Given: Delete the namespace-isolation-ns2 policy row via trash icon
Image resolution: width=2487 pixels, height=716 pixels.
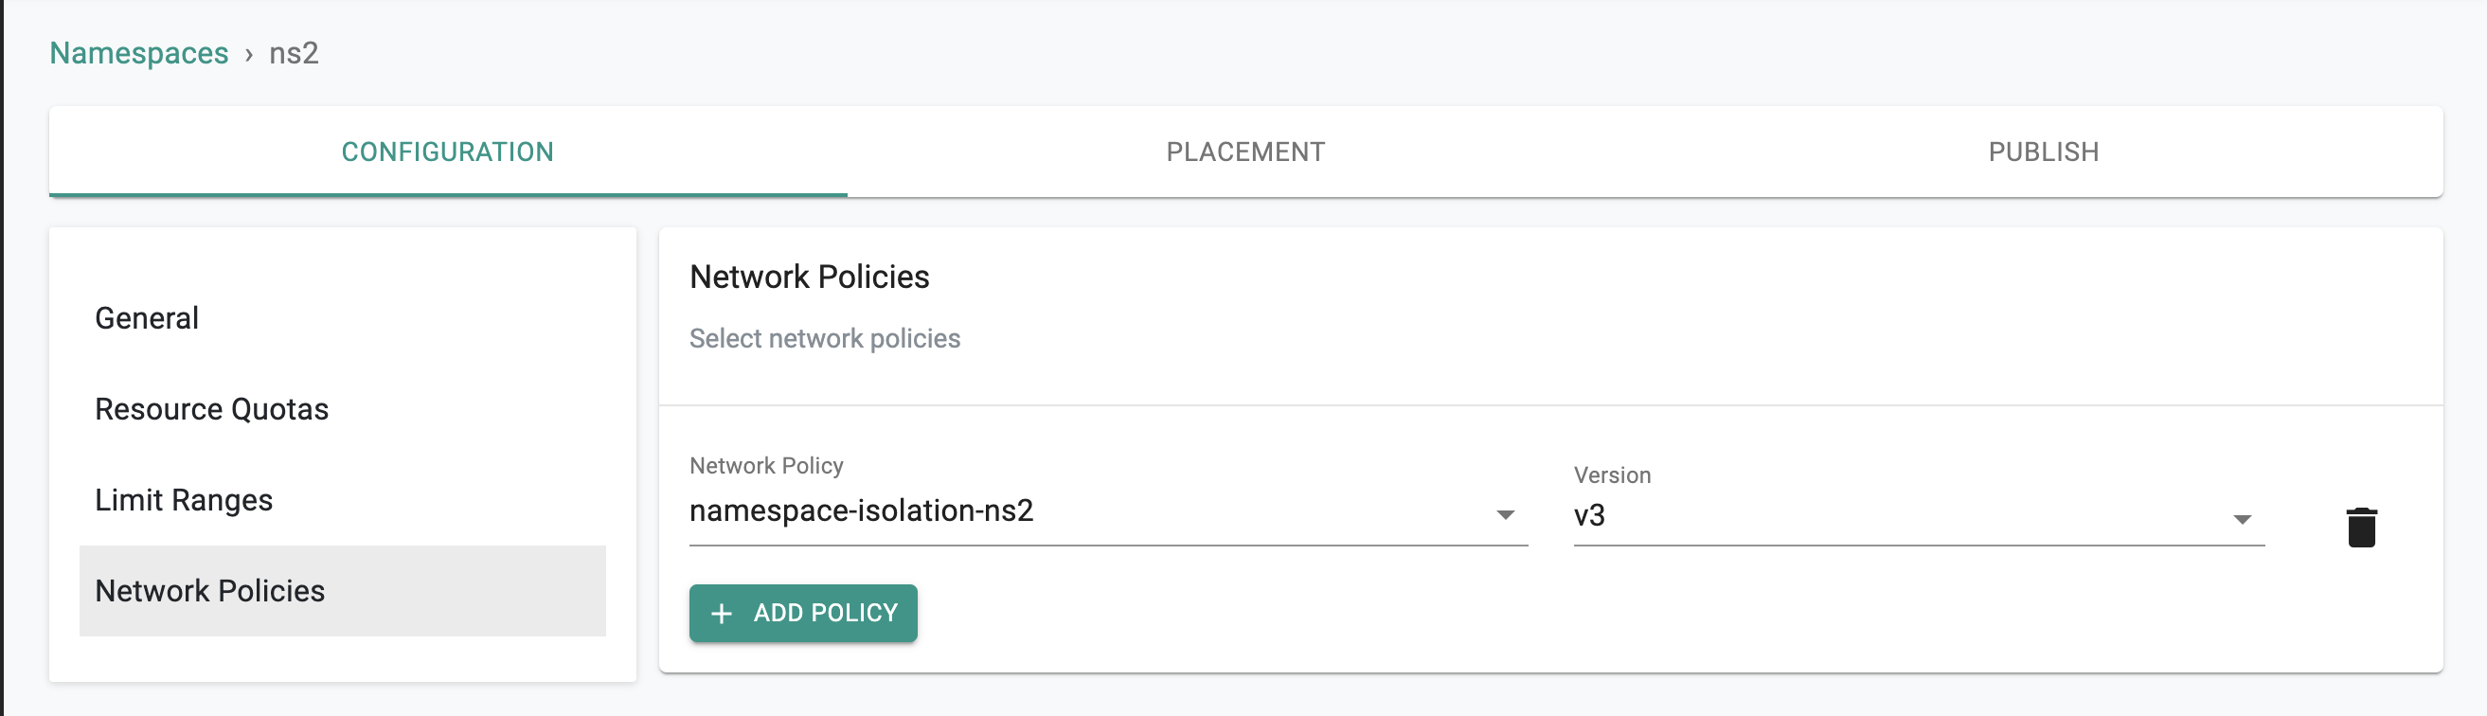Looking at the screenshot, I should (x=2360, y=527).
